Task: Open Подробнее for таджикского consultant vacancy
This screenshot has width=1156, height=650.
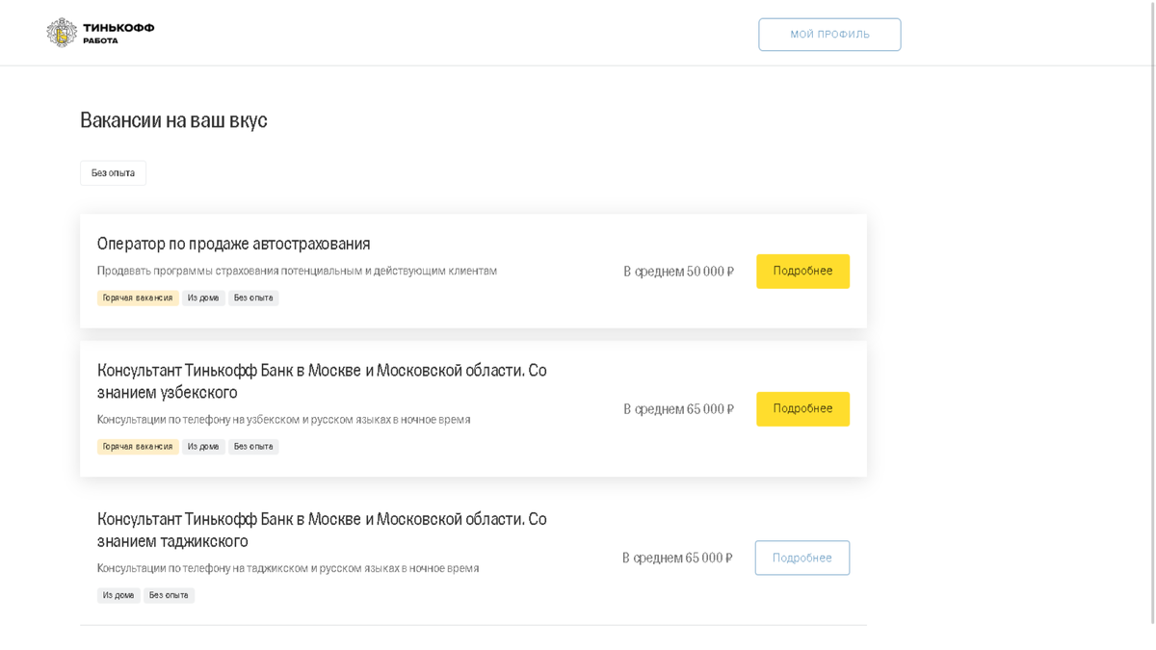Action: tap(802, 559)
